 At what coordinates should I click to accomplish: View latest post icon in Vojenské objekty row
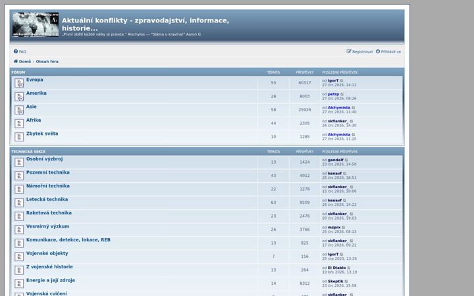click(342, 255)
